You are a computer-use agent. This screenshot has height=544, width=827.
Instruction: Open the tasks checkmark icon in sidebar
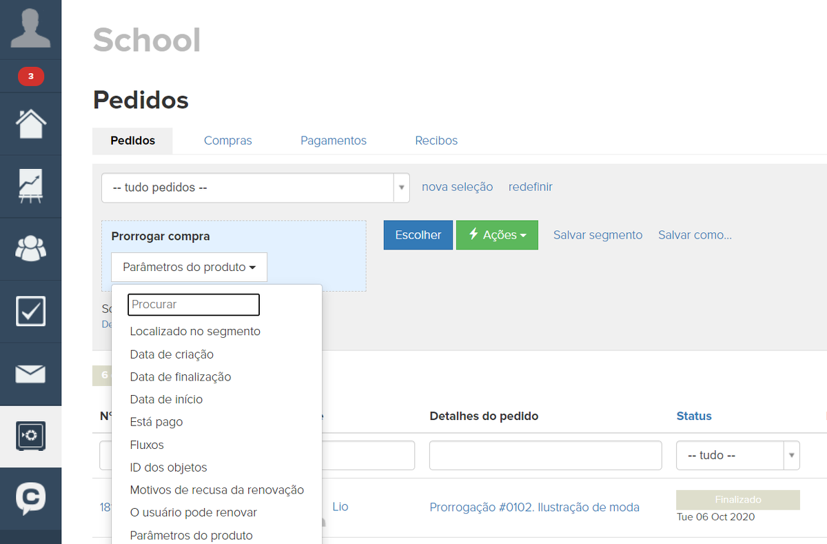(30, 312)
